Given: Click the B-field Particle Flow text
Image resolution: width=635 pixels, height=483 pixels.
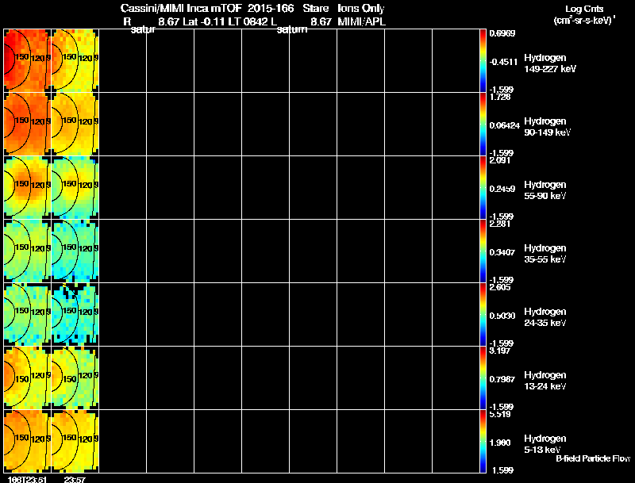Looking at the screenshot, I should [x=593, y=458].
